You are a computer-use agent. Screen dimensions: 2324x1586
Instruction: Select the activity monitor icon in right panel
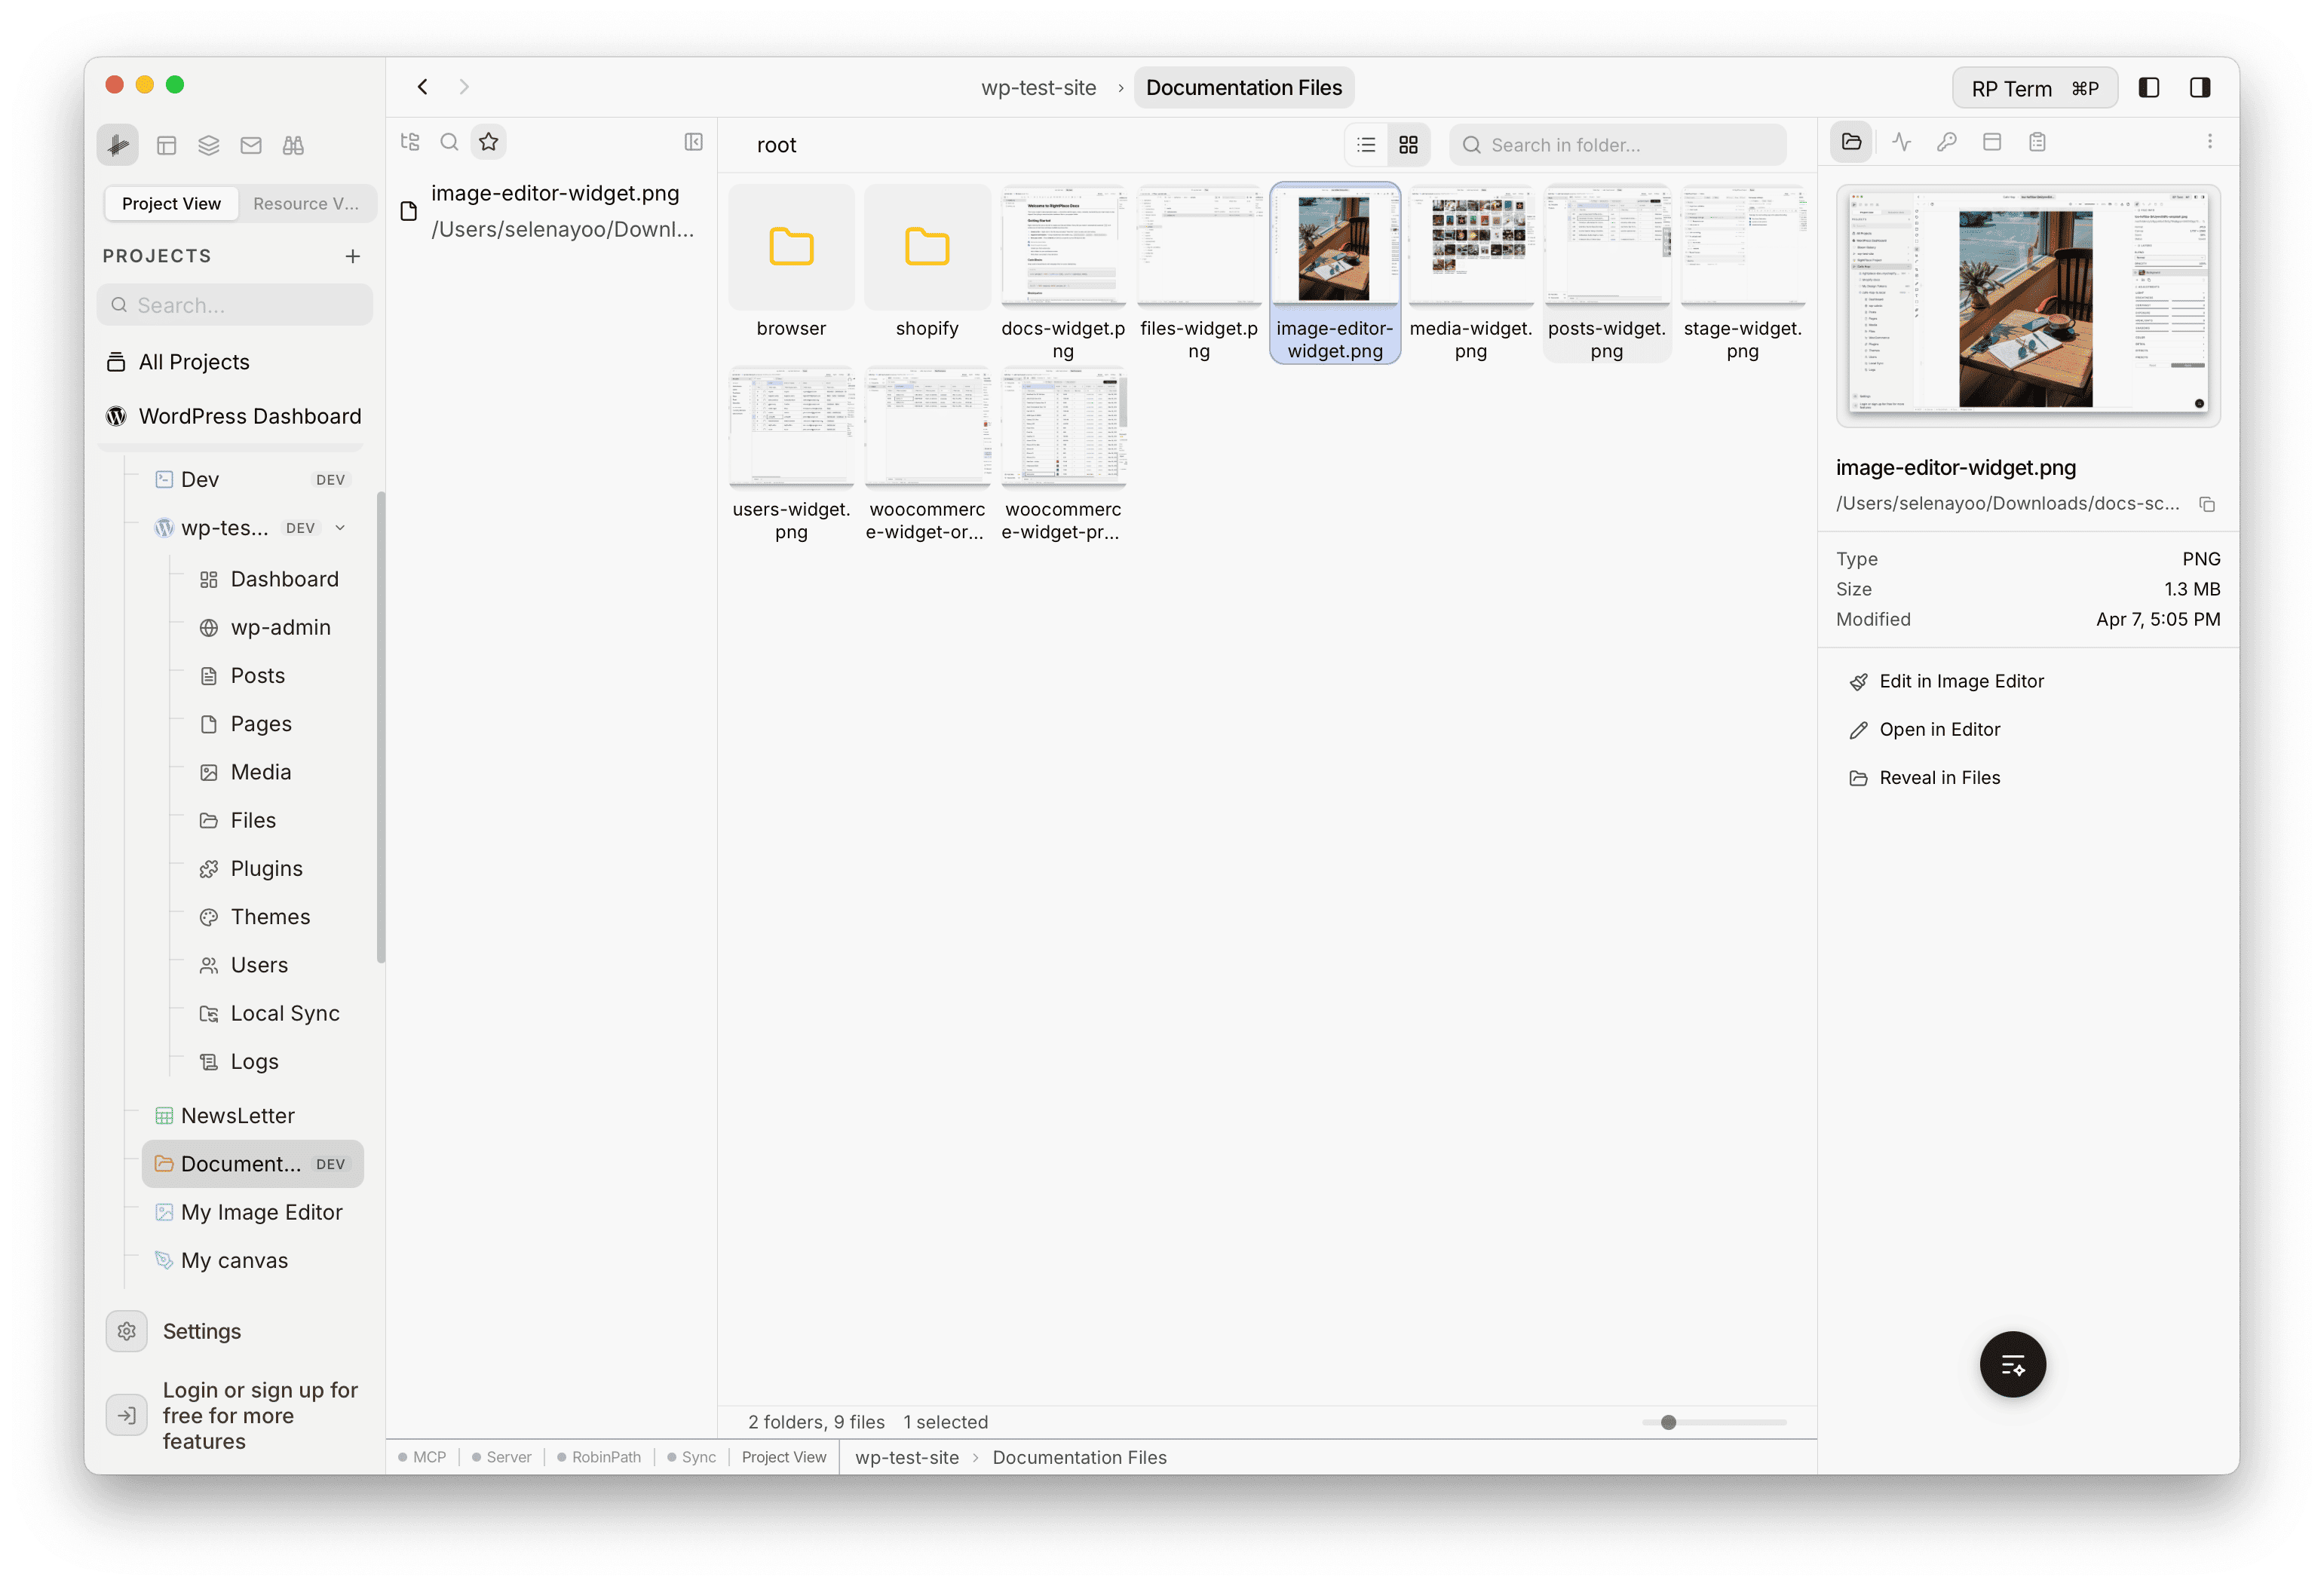[1902, 142]
